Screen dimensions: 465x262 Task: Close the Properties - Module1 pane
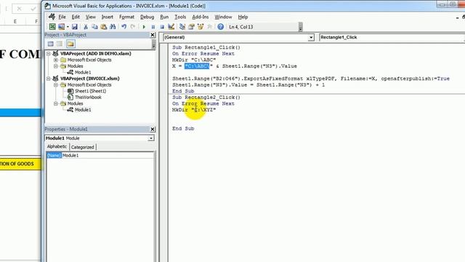[x=153, y=130]
